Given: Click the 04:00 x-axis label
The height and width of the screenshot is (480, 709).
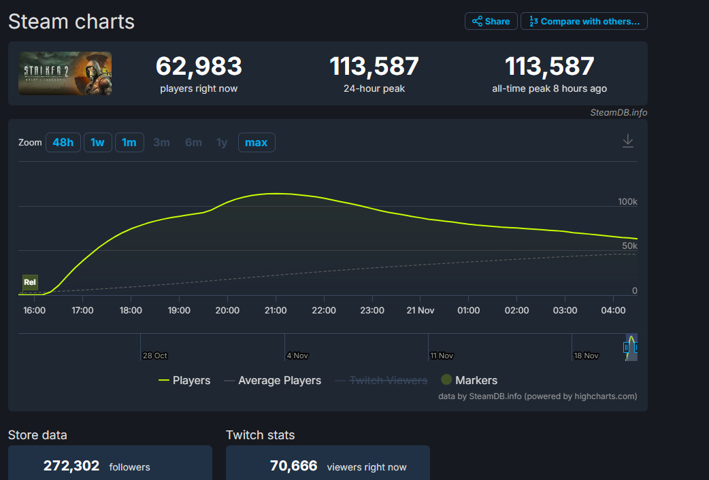Looking at the screenshot, I should point(613,311).
